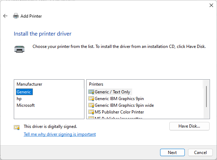Image resolution: width=217 pixels, height=160 pixels.
Task: Choose Microsoft as the manufacturer
Action: click(x=25, y=105)
